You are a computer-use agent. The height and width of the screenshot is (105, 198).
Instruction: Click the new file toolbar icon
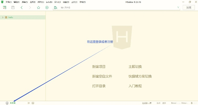click(4, 8)
